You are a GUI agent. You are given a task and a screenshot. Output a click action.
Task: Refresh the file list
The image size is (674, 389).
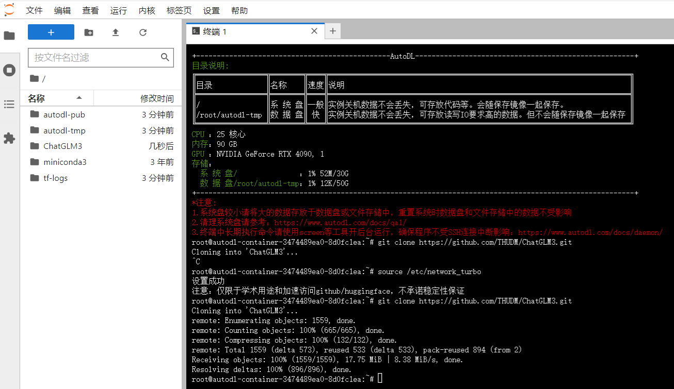coord(143,32)
